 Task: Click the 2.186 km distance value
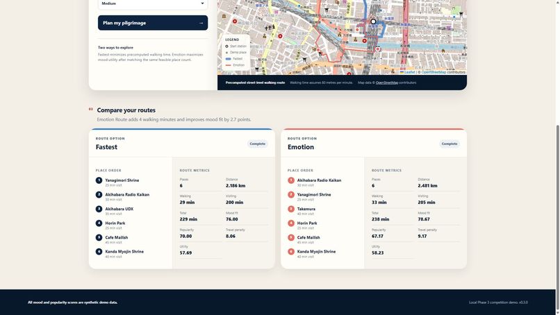tap(236, 186)
